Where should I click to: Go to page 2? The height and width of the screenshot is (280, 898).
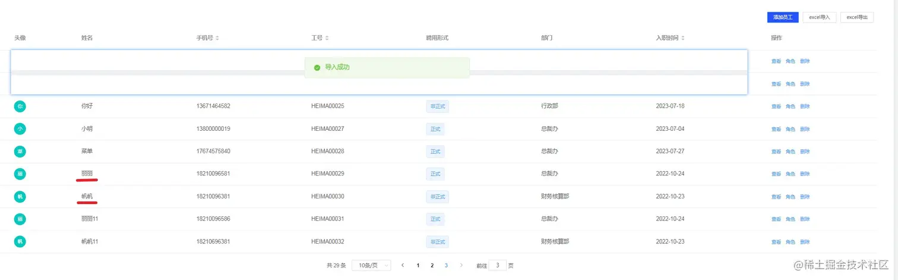click(432, 265)
